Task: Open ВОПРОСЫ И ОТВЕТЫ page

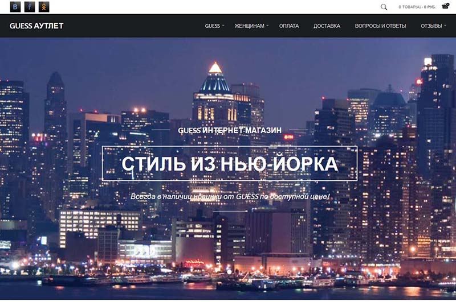Action: pyautogui.click(x=380, y=26)
